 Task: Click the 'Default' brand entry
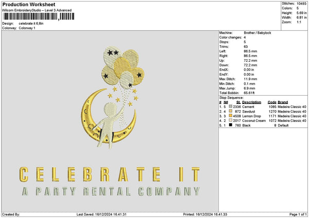283,125
